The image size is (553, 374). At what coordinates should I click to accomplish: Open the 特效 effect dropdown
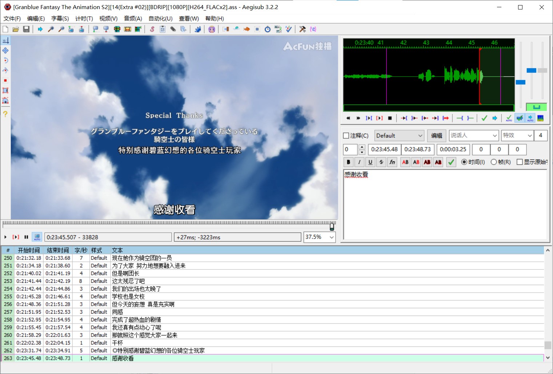coord(517,135)
